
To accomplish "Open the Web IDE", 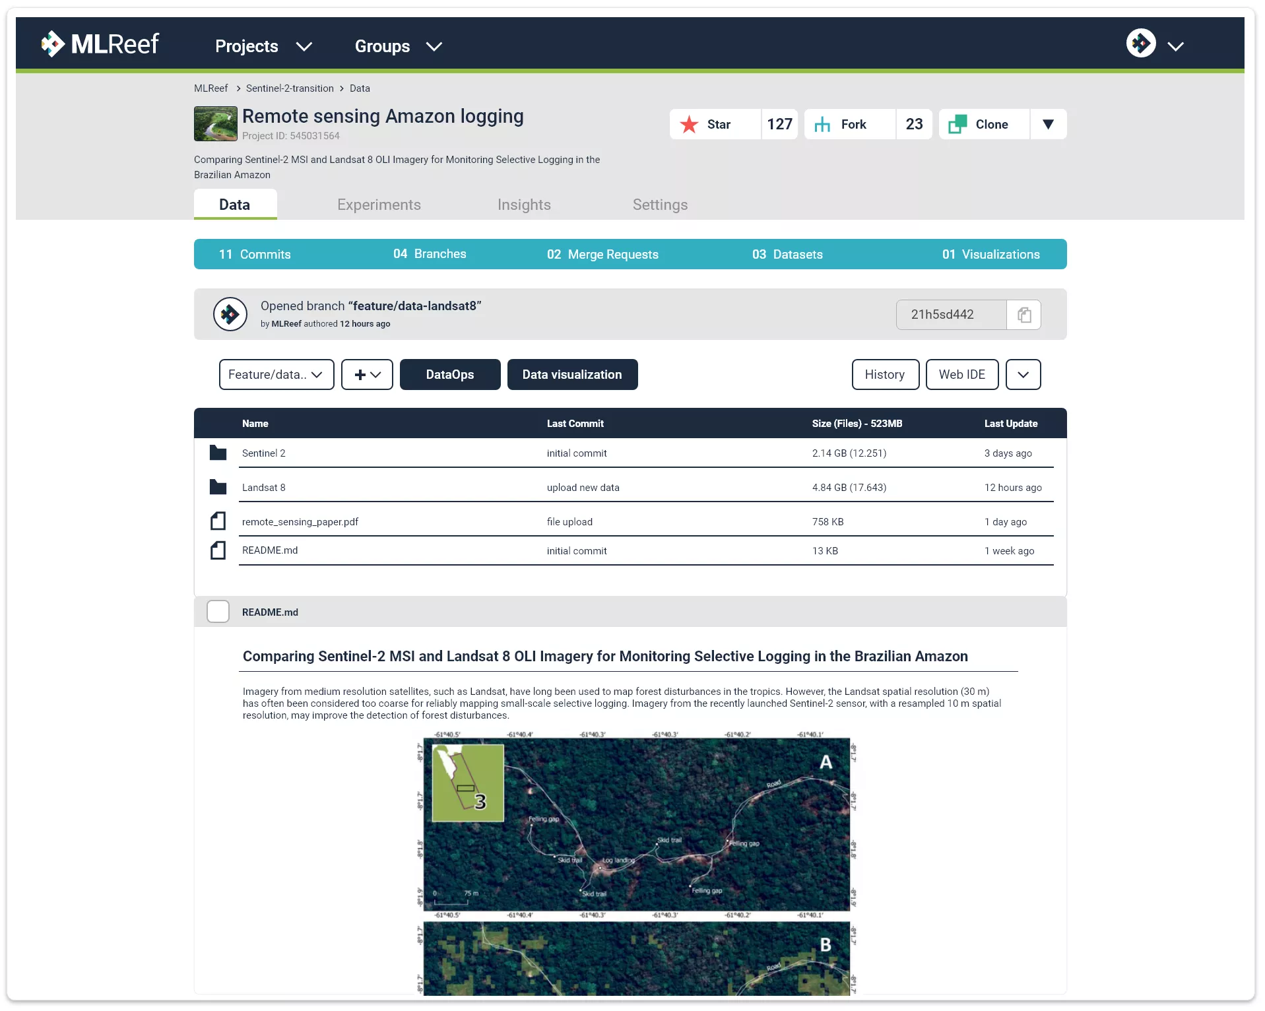I will (961, 375).
